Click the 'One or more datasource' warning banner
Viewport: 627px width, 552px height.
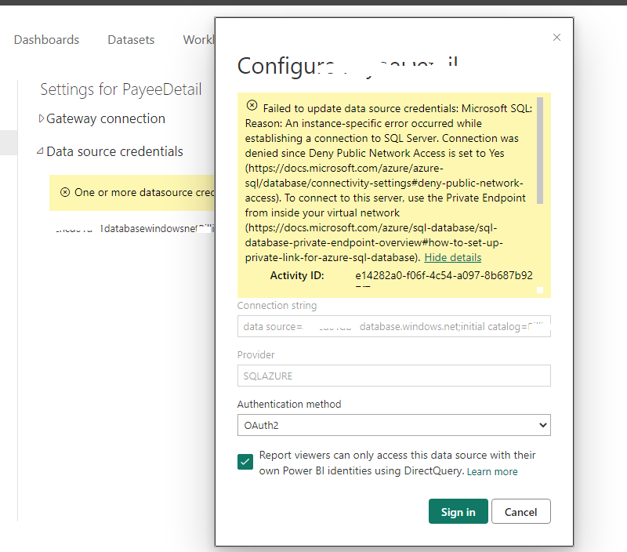coord(132,193)
